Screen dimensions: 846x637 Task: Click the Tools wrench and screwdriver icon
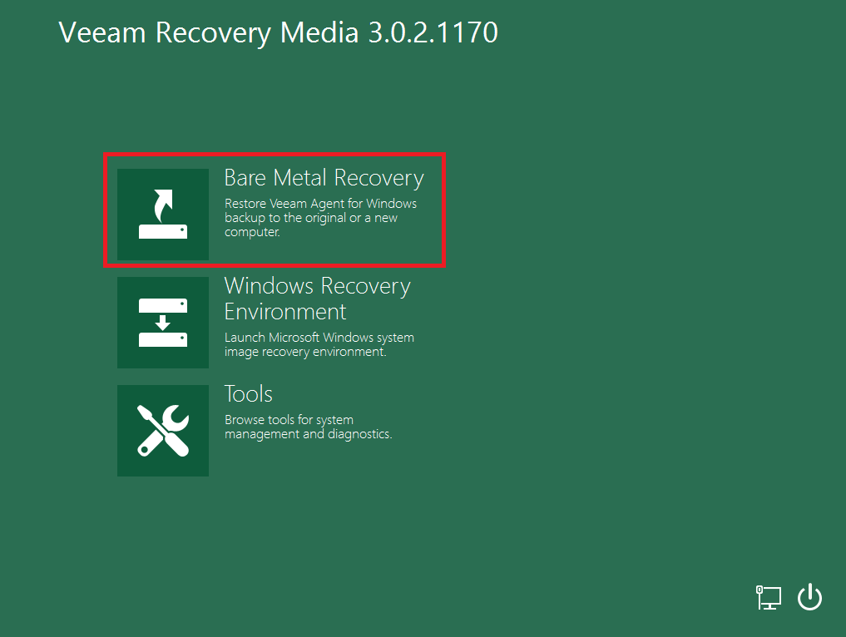tap(163, 431)
